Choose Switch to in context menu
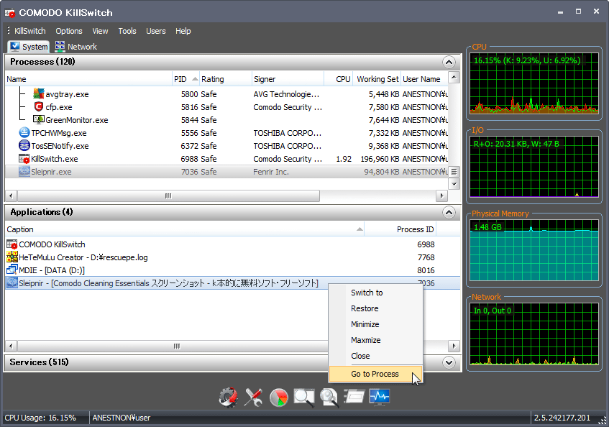The width and height of the screenshot is (609, 427). (375, 293)
